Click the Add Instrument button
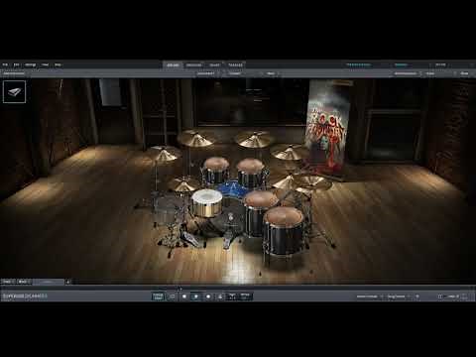Image resolution: width=476 pixels, height=357 pixels. pos(14,73)
